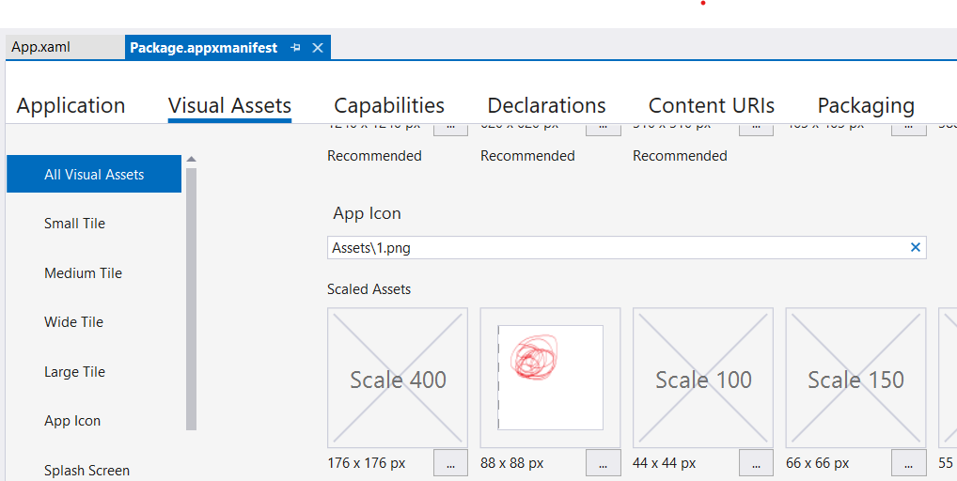This screenshot has height=481, width=957.
Task: Open the Packaging tab
Action: pos(866,105)
